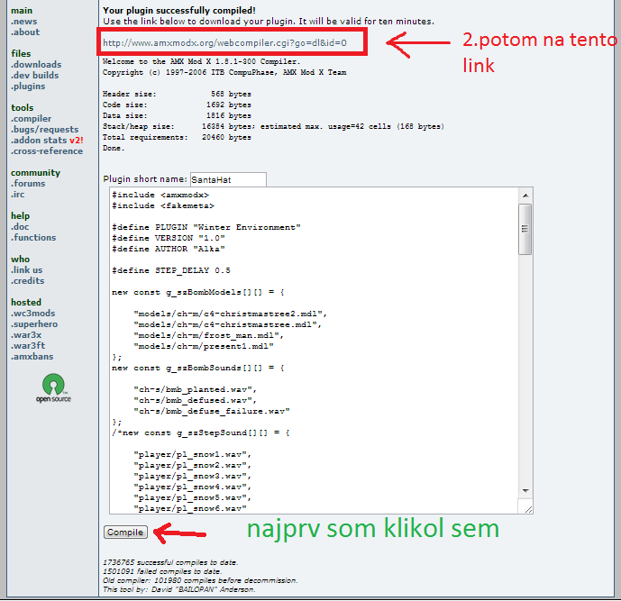
Task: Go to the .downloads page
Action: click(36, 65)
